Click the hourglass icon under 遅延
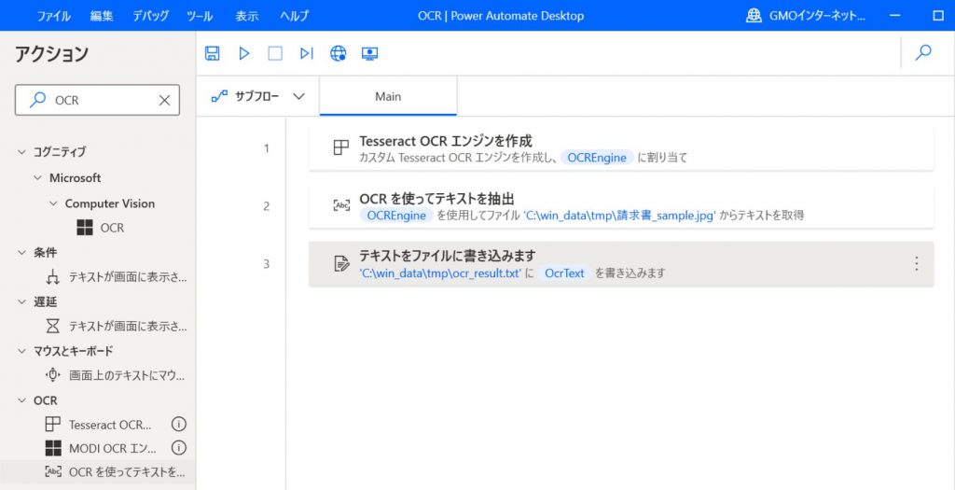 (x=53, y=327)
